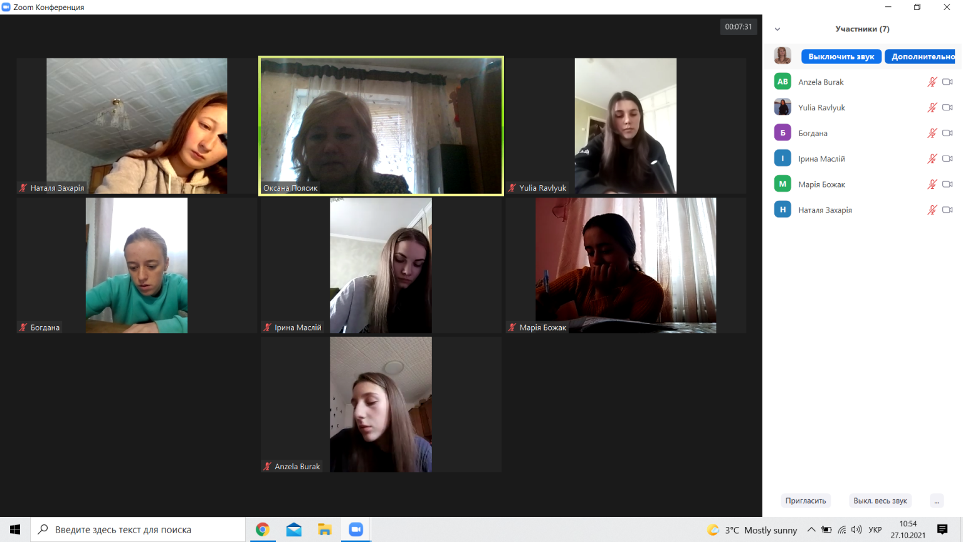963x542 pixels.
Task: Toggle Наталя Захарія's microphone mute in list
Action: tap(932, 210)
